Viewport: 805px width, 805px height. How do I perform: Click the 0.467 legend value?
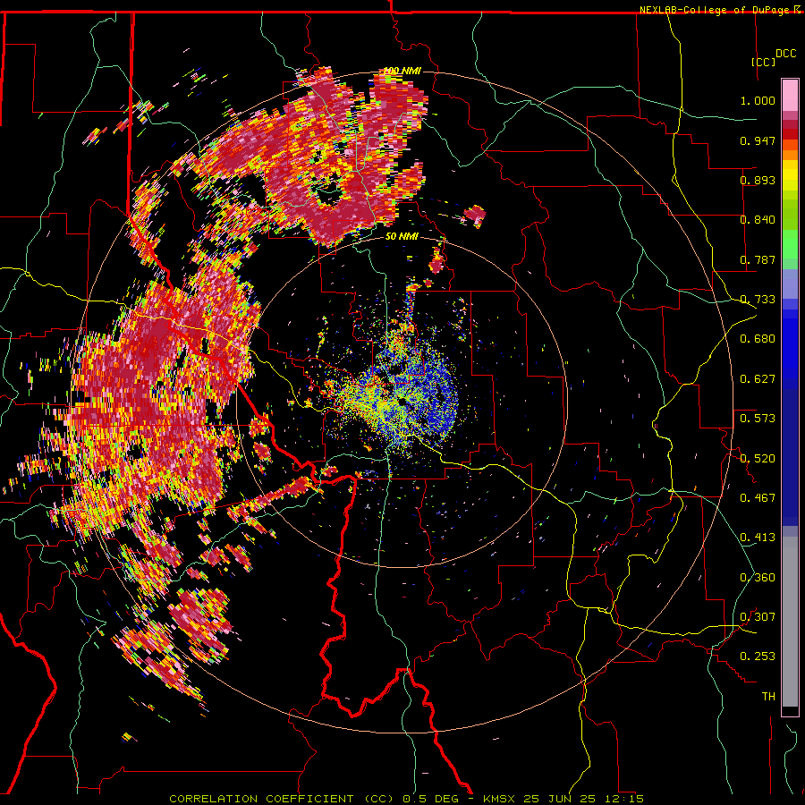pyautogui.click(x=758, y=498)
